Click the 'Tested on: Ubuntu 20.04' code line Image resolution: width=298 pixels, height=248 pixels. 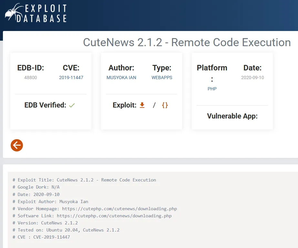66,230
